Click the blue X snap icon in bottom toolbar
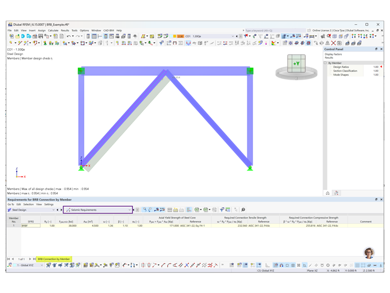The height and width of the screenshot is (293, 390). click(187, 265)
